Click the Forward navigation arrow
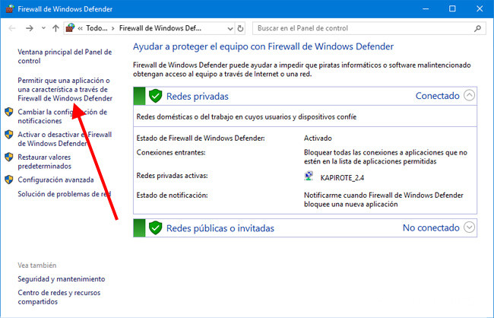Screen dimensions: 494x318 (29, 28)
